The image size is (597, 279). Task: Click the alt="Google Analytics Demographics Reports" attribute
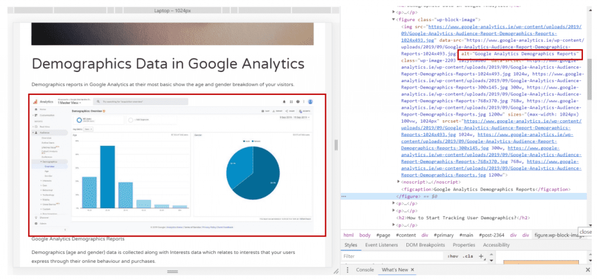click(x=519, y=54)
